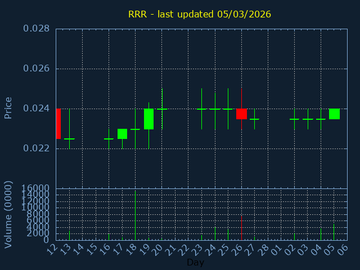Click the green candlestick on day 17
360x270 pixels.
[x=122, y=134]
